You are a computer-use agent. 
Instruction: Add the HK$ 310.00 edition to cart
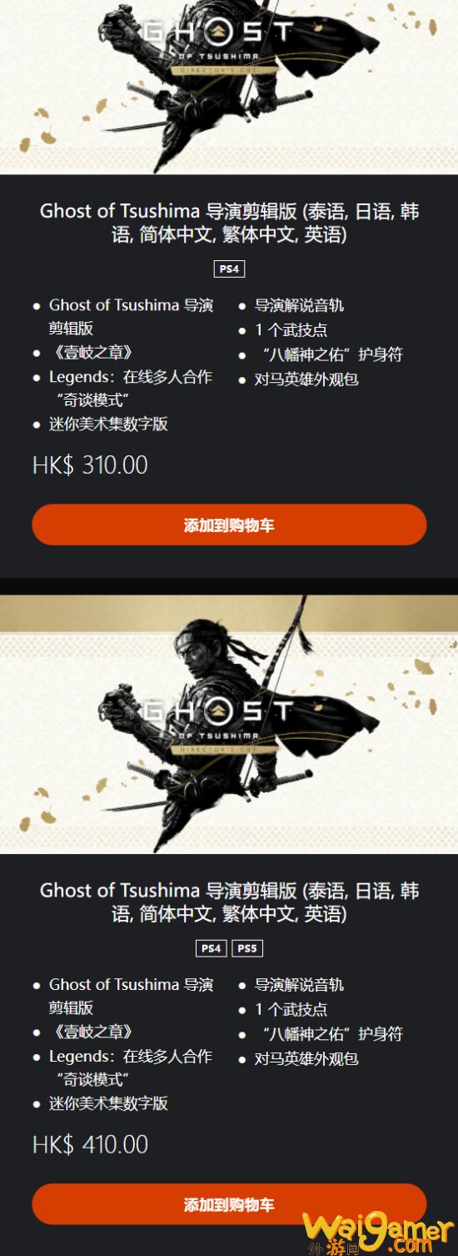coord(229,525)
